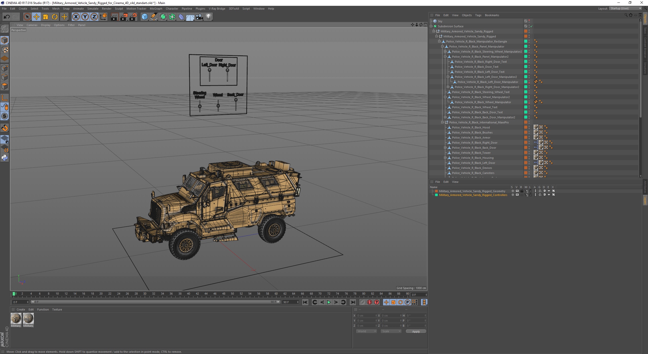Select the Live Selection tool
The width and height of the screenshot is (648, 354).
27,17
